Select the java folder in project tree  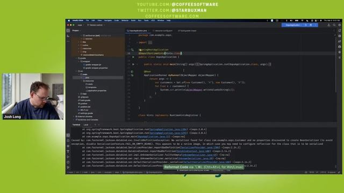tap(87, 78)
